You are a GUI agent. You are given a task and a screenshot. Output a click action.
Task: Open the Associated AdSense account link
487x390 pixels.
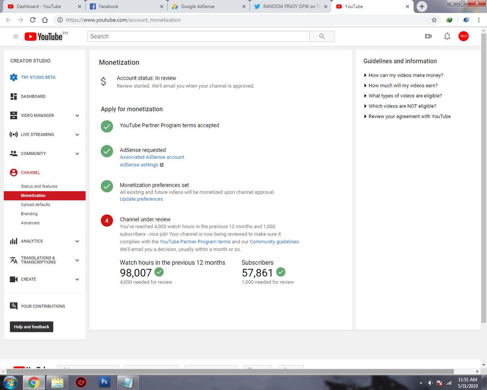coord(152,157)
